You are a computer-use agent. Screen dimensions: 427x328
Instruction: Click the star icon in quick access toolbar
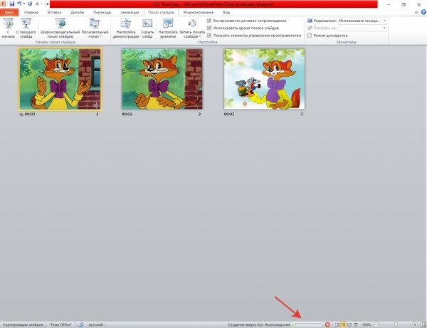[37, 4]
